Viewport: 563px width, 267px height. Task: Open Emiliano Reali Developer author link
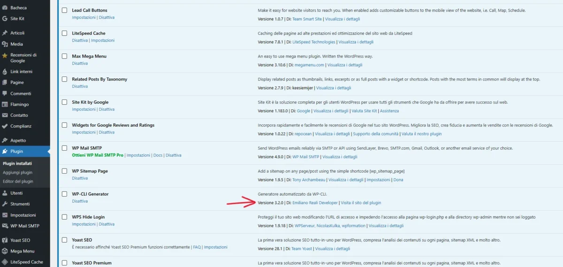click(x=315, y=203)
